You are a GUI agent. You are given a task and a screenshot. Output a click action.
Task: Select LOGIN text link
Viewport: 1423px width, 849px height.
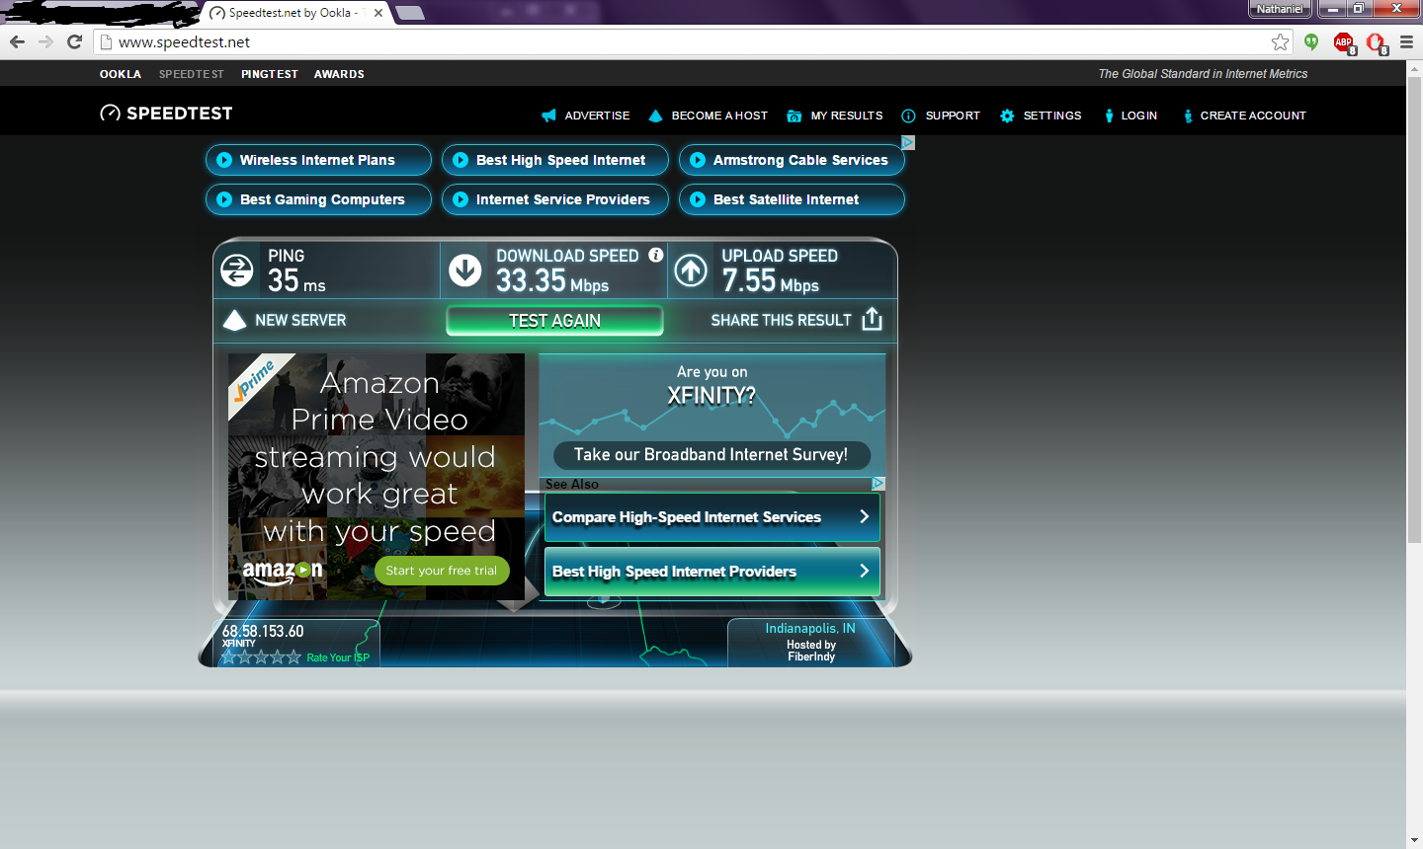(1138, 116)
